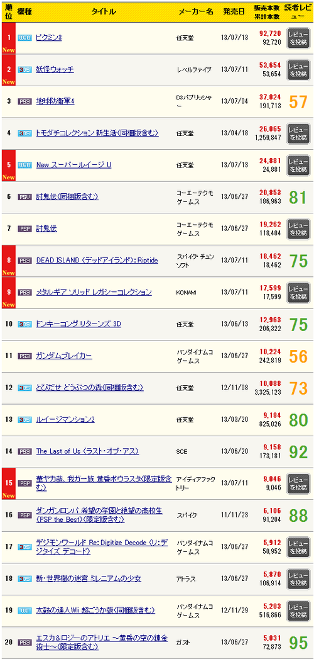The image size is (314, 659).
Task: Post a review for the PSP 討鬼伝 row
Action: coord(298,229)
